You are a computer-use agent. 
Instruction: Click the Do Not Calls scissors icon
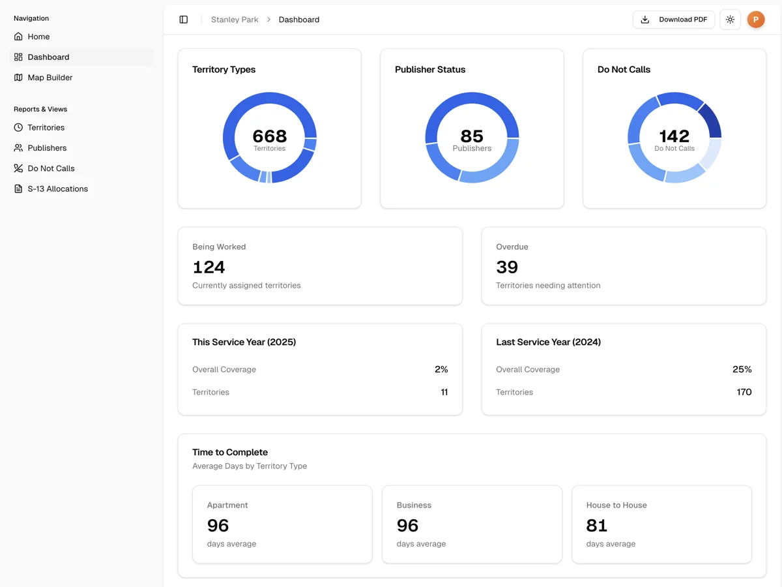[x=18, y=168]
